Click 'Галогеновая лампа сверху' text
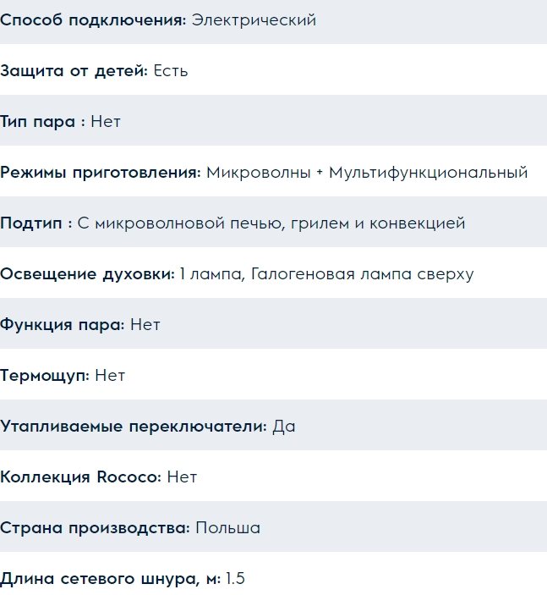 click(362, 274)
